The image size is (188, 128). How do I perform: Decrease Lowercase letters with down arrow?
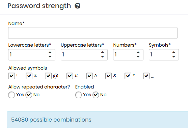coord(50,56)
